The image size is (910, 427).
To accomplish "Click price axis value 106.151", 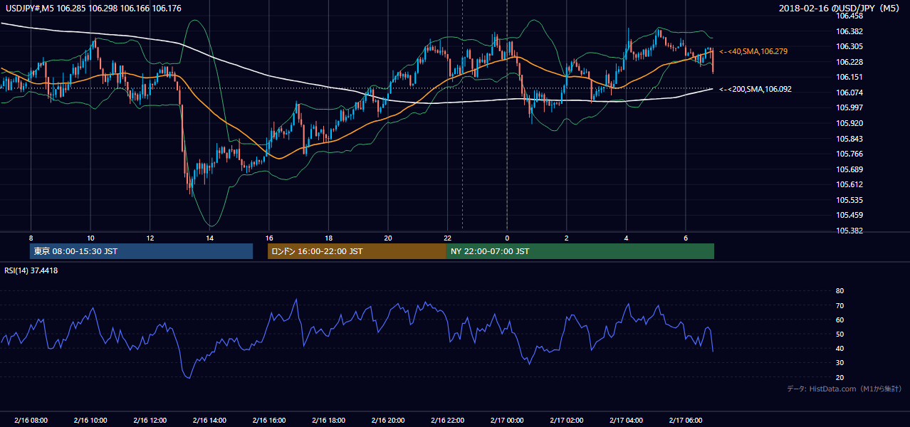I will (x=850, y=77).
